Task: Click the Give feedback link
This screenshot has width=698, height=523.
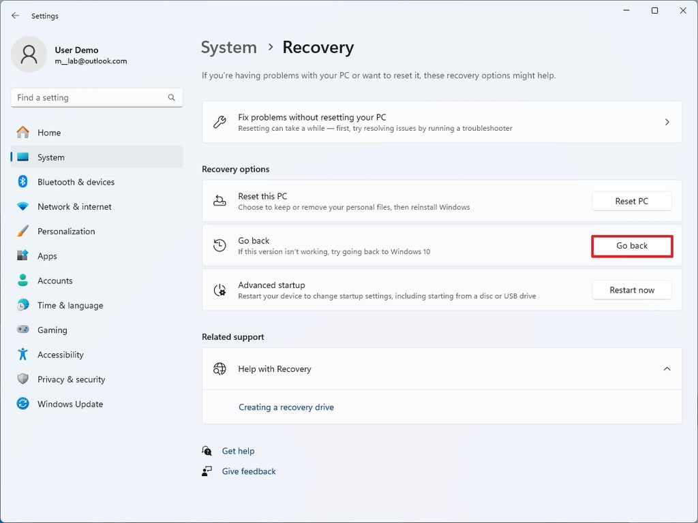Action: [249, 471]
